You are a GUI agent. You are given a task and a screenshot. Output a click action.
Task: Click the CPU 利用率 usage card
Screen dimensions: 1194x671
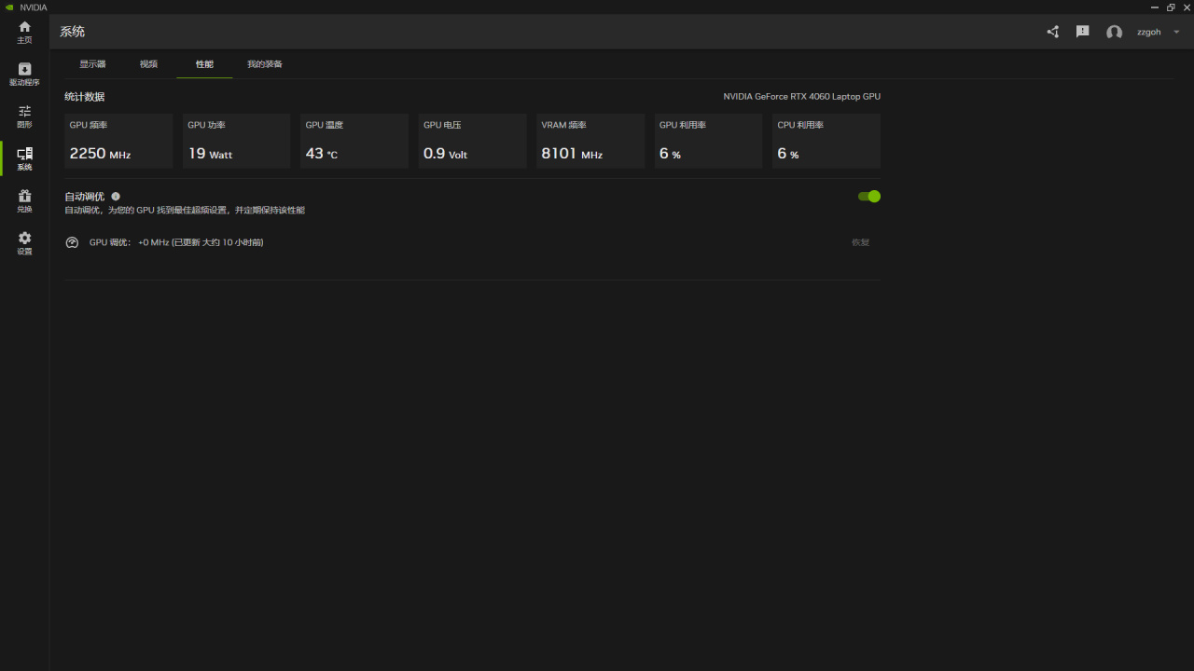tap(826, 141)
